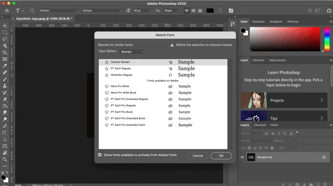333x186 pixels.
Task: Switch to the Patterns tab
Action: [293, 22]
